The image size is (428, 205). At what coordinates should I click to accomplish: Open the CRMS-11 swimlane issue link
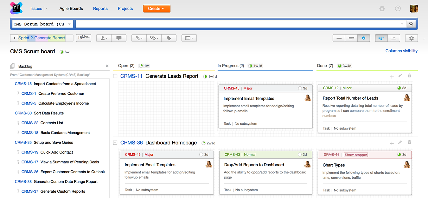[131, 76]
